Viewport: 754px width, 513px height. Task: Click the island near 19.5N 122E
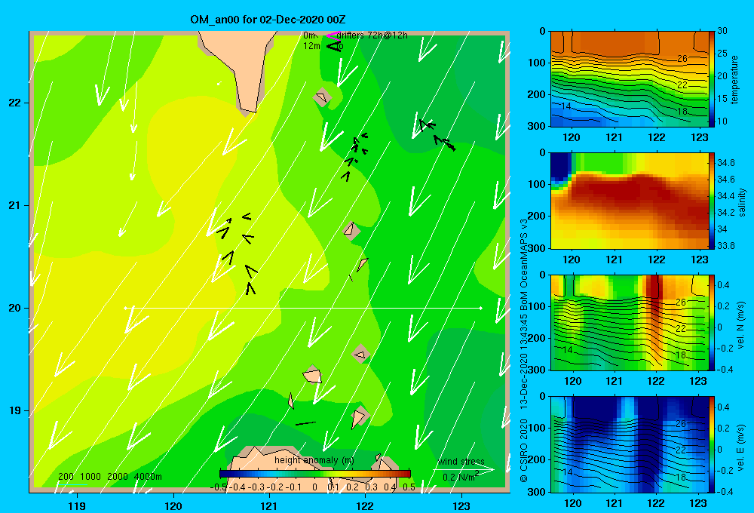tap(360, 355)
